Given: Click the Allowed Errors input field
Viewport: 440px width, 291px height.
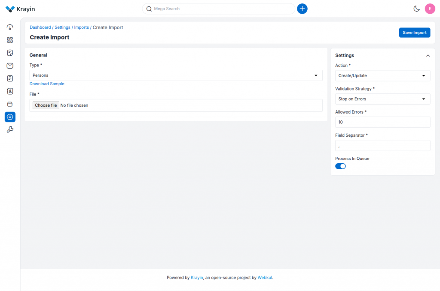Looking at the screenshot, I should click(382, 122).
